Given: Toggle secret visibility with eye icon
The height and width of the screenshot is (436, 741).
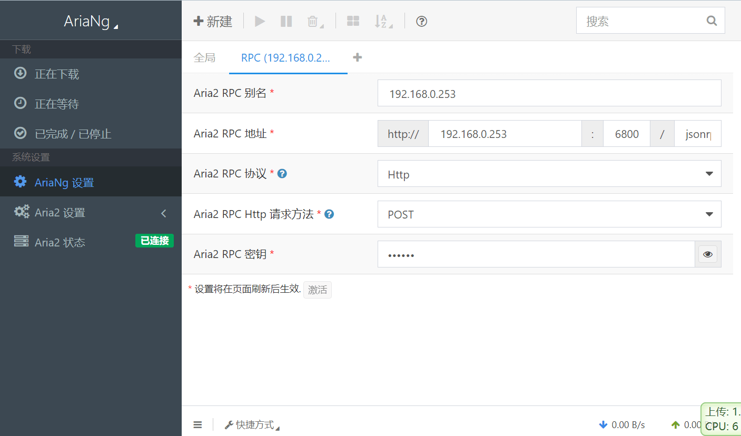Looking at the screenshot, I should coord(708,254).
